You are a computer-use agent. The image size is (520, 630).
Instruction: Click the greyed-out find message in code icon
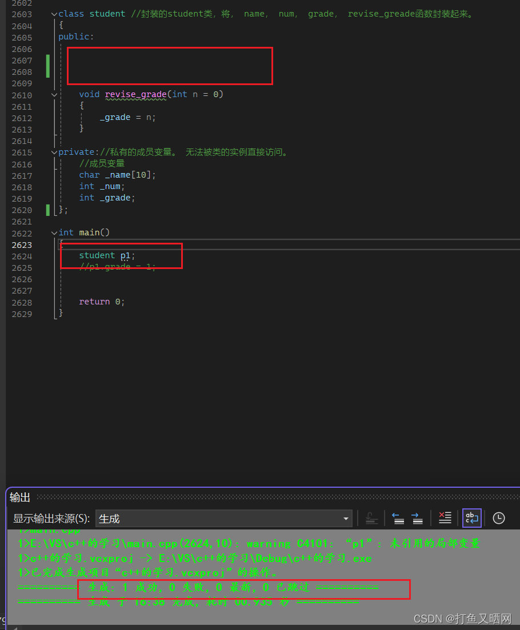coord(371,518)
